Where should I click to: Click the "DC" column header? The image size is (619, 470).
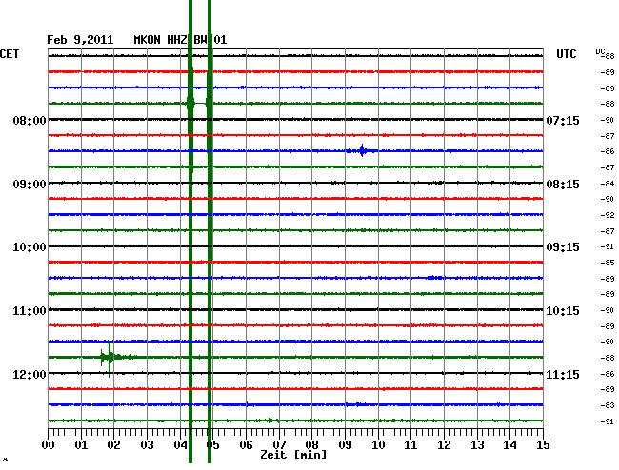point(600,51)
